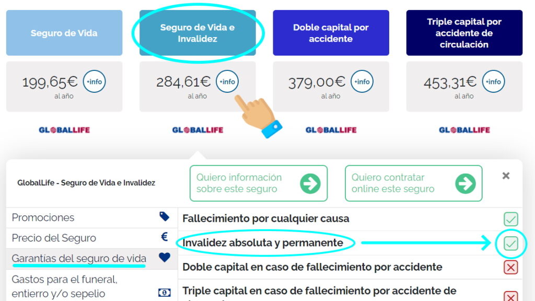Open +info for the 453,31€ plan
The height and width of the screenshot is (301, 535).
493,81
